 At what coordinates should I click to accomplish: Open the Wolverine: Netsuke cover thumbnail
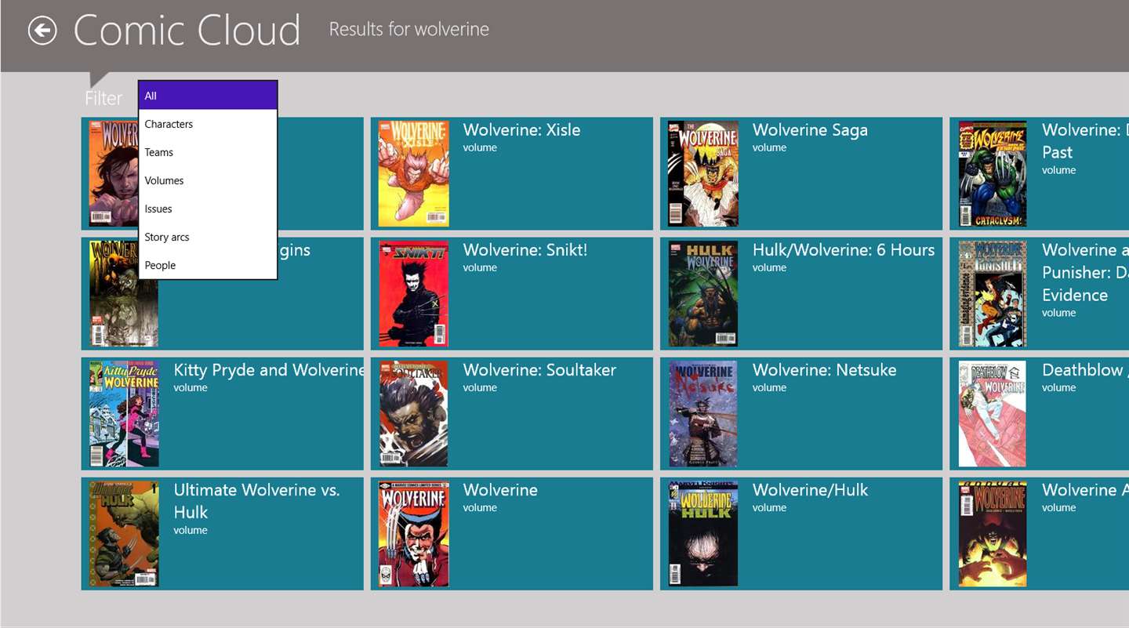(703, 413)
